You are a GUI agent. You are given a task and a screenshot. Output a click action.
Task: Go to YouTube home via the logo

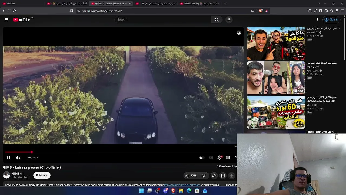pos(21,20)
